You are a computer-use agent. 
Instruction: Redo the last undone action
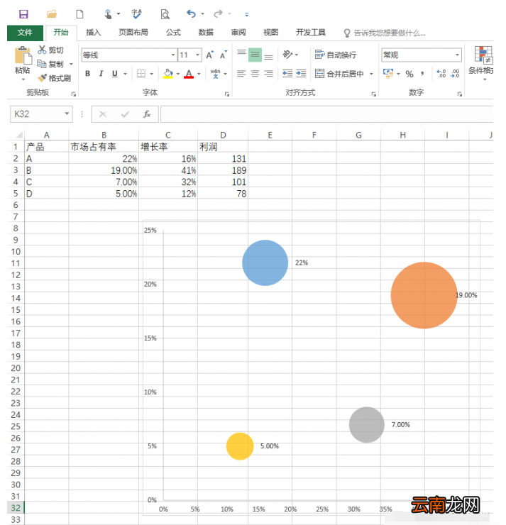pos(219,13)
